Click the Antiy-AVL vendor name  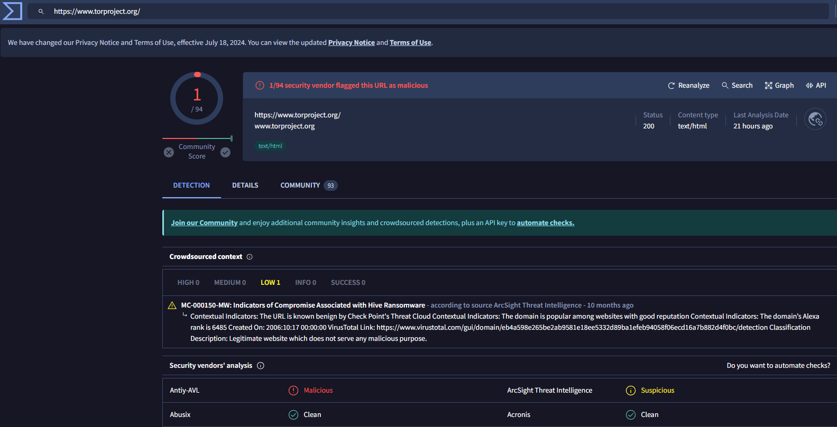coord(185,391)
